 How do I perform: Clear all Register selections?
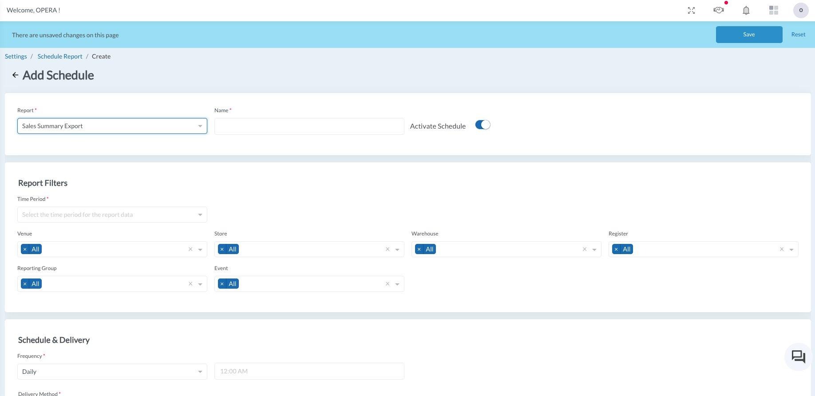[x=782, y=249]
